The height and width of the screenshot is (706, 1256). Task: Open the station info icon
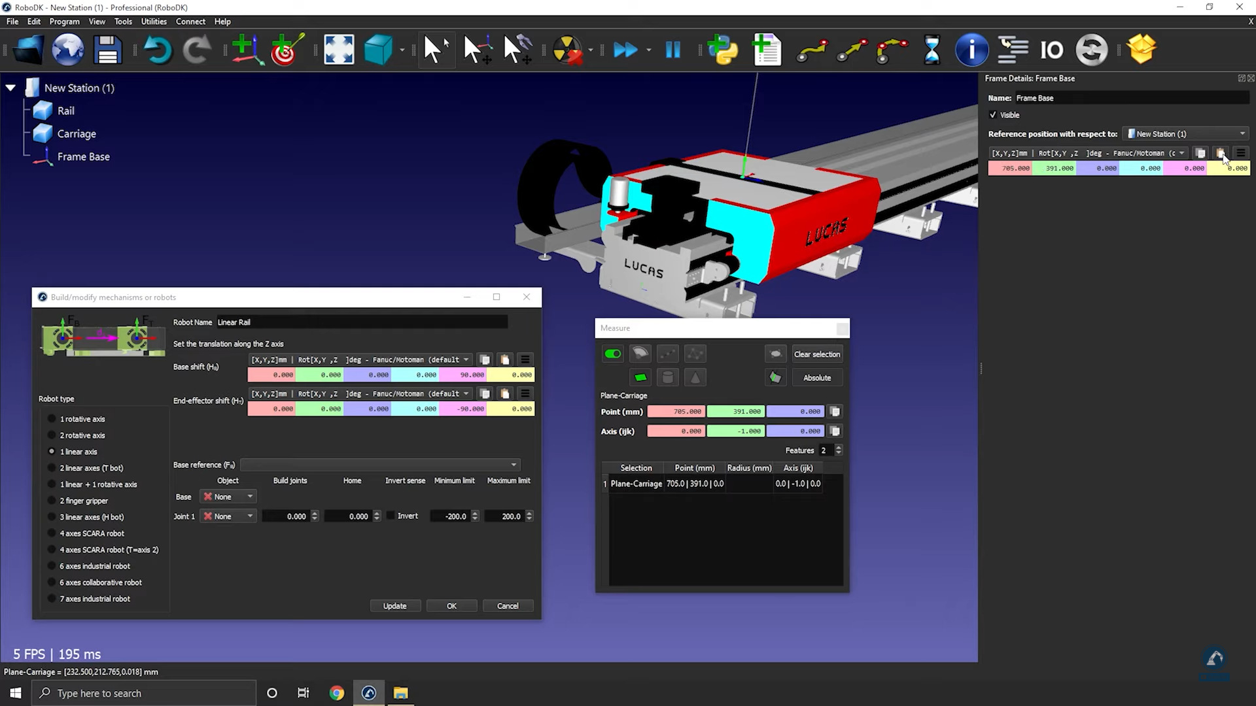(971, 50)
